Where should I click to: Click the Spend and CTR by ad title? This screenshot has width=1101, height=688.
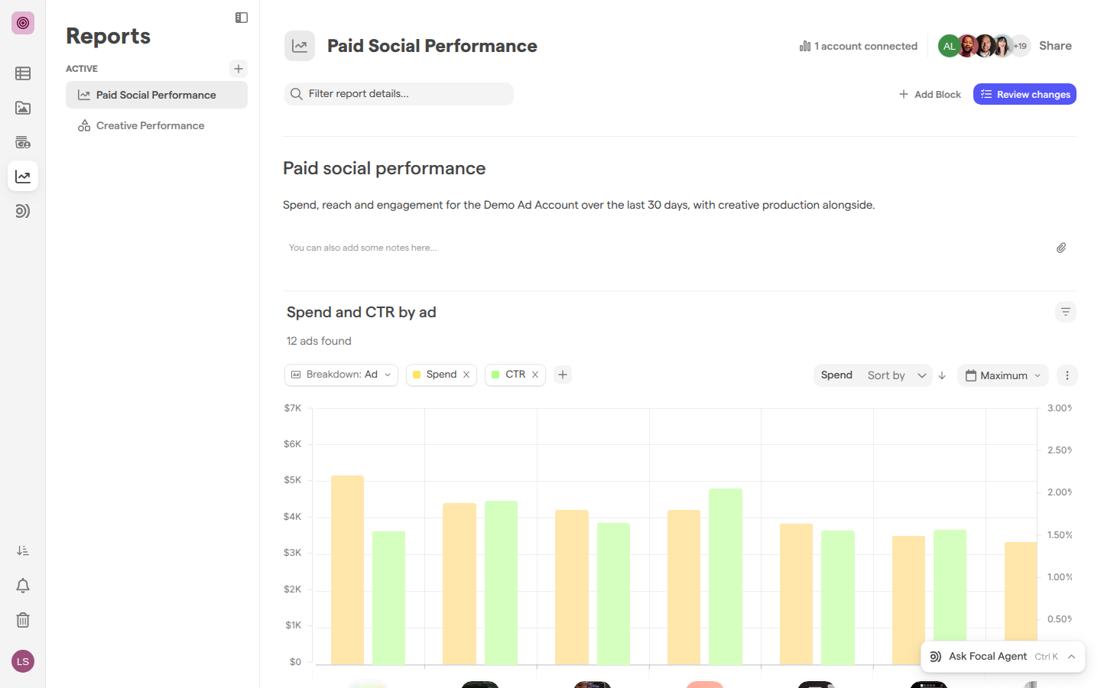click(362, 312)
